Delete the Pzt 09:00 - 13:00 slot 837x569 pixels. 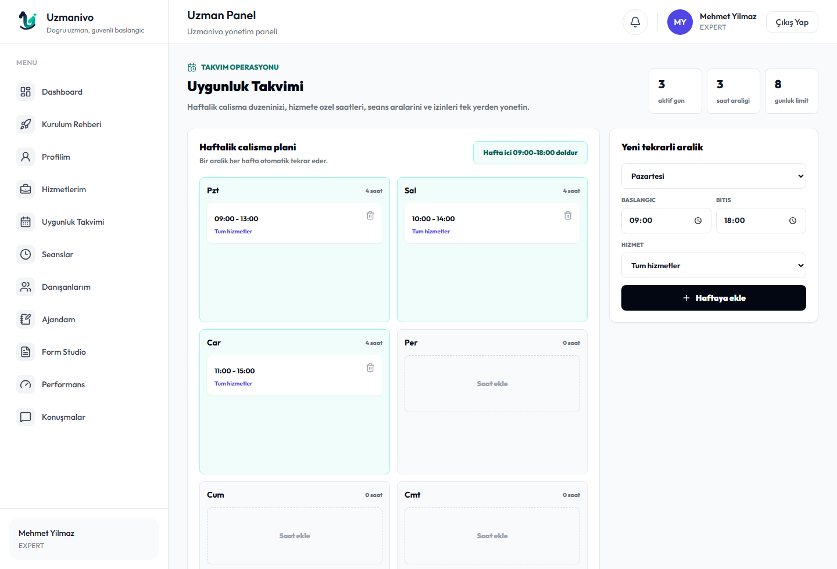(x=370, y=215)
